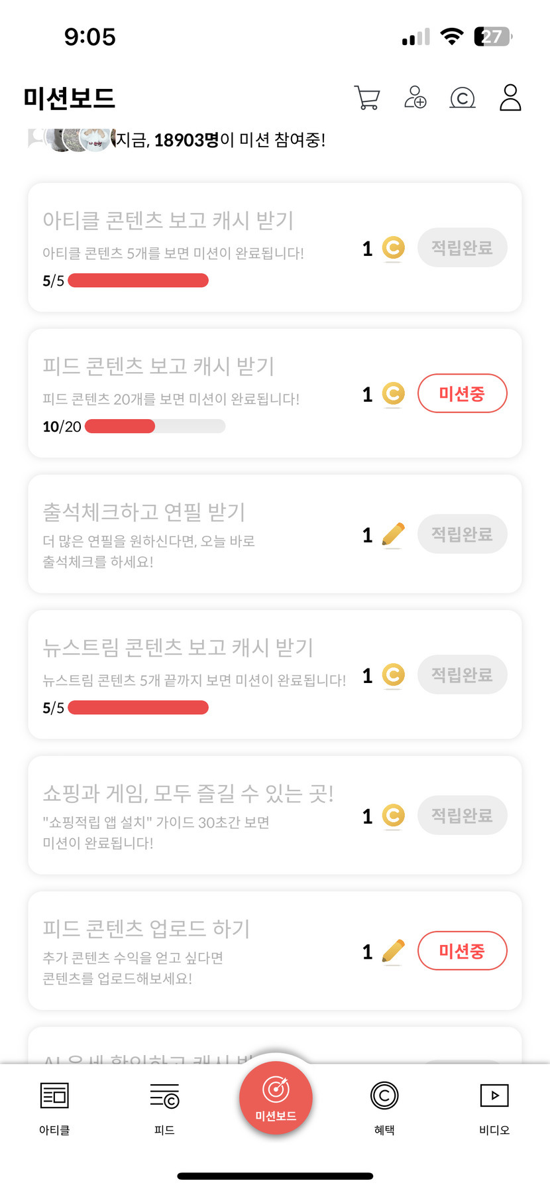Select the center 미션보드 tab button
The image size is (550, 1191).
(x=276, y=1097)
